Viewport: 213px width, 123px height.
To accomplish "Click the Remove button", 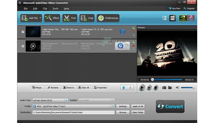I will pyautogui.click(x=69, y=88).
